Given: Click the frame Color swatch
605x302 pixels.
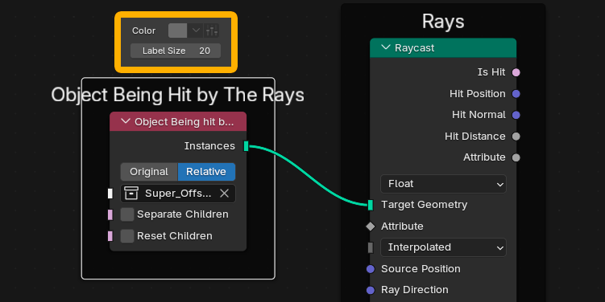Looking at the screenshot, I should click(177, 31).
